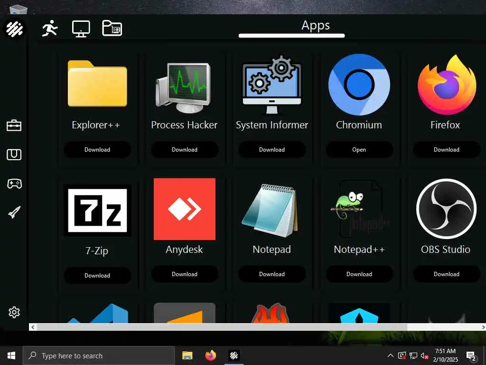The width and height of the screenshot is (486, 365).
Task: Download OBS Studio
Action: [446, 274]
